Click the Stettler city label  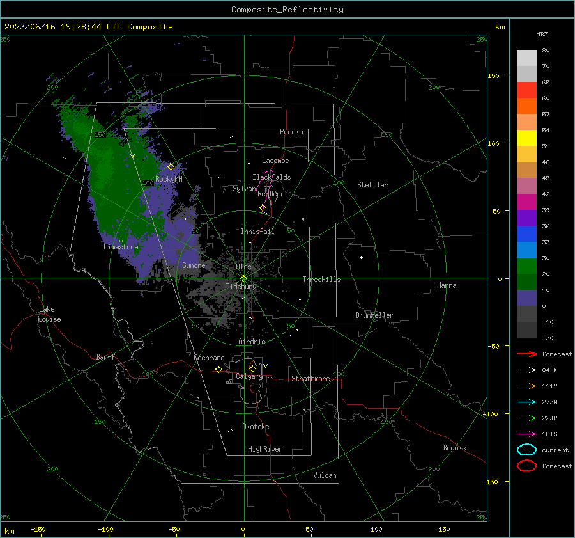[x=372, y=185]
